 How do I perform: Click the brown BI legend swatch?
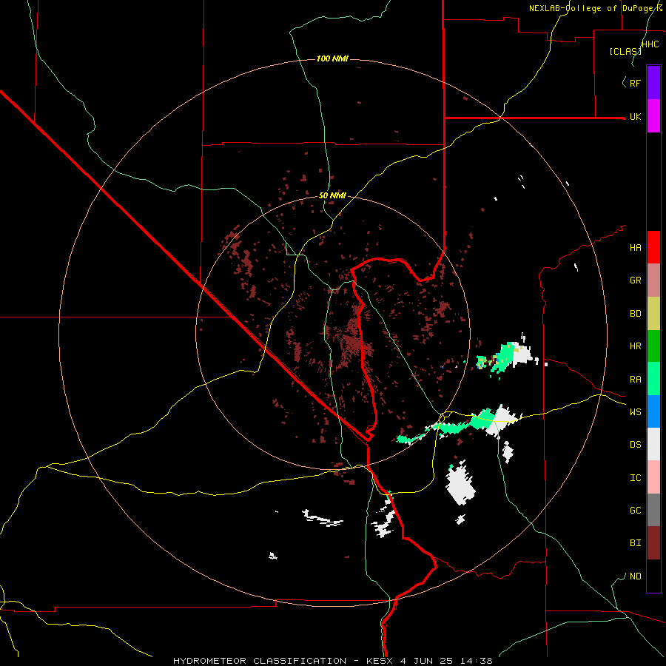coord(653,543)
